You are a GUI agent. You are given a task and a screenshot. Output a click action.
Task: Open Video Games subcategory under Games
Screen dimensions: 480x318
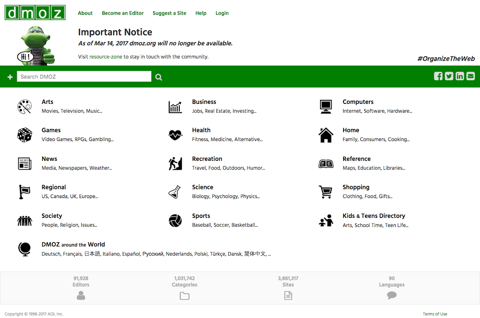57,139
